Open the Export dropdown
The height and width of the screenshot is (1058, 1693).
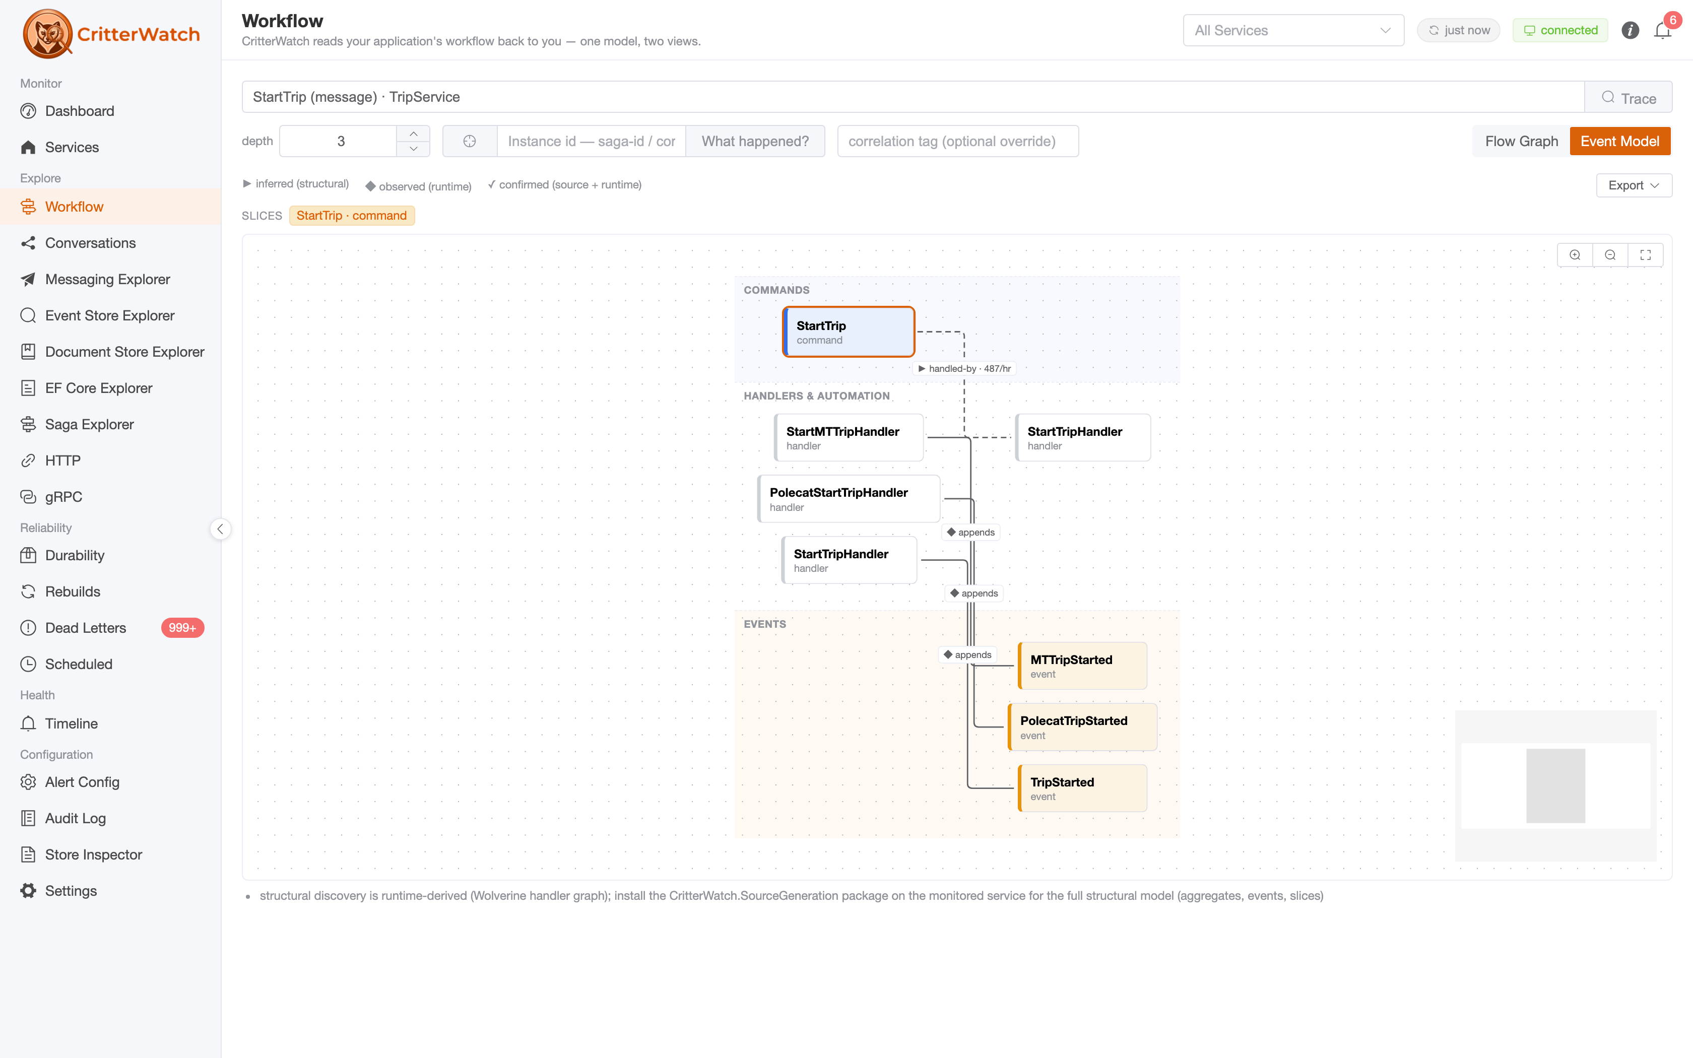point(1634,185)
